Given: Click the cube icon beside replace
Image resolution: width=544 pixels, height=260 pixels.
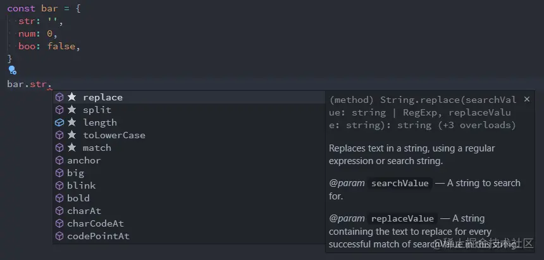Looking at the screenshot, I should pos(59,97).
